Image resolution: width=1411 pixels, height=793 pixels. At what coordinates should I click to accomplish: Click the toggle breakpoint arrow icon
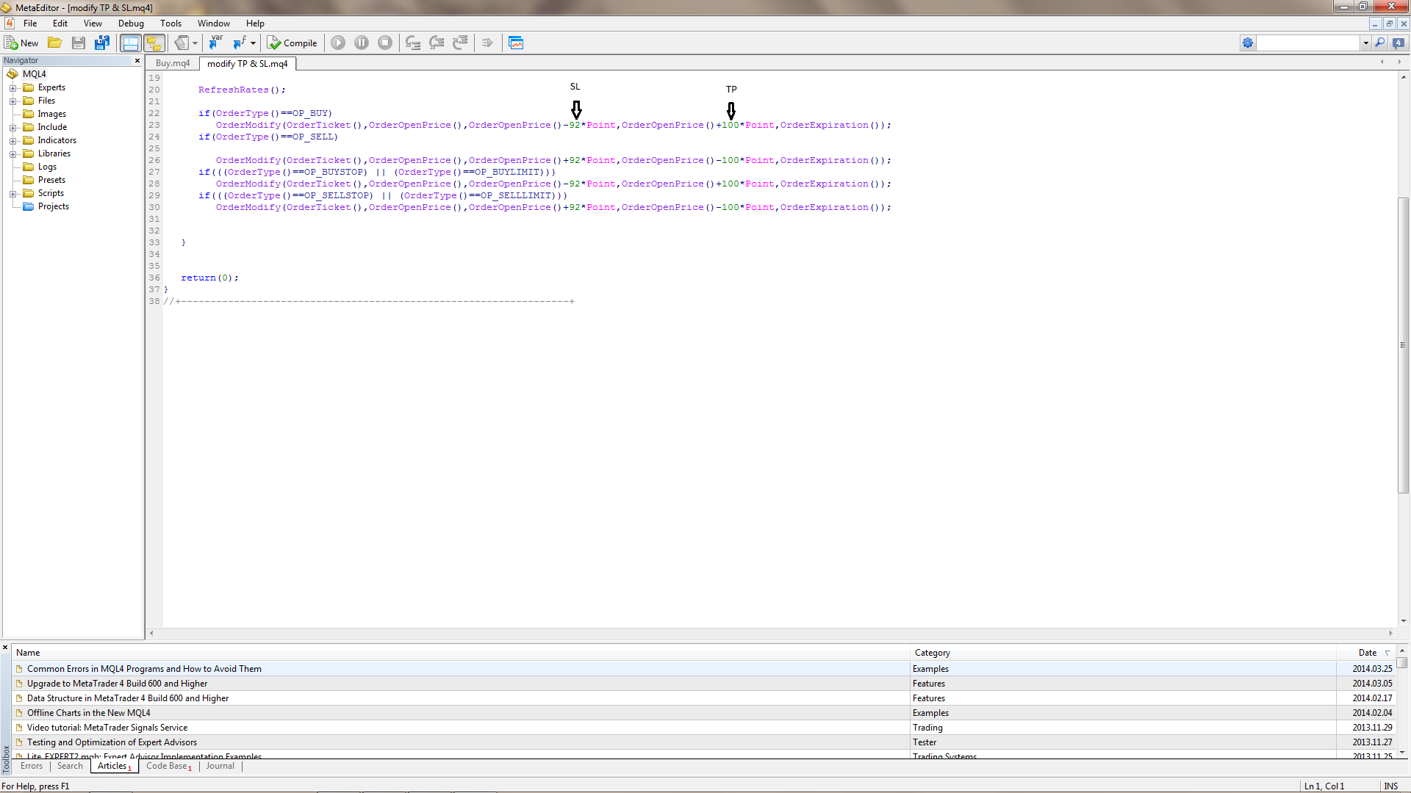click(x=487, y=43)
